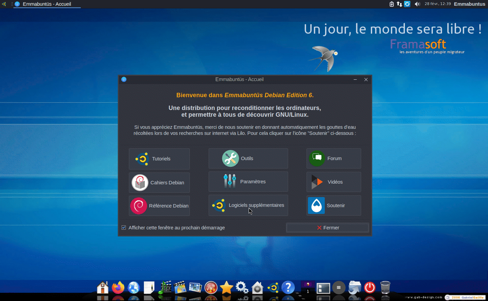Open the trash can icon in the dock

coord(385,288)
